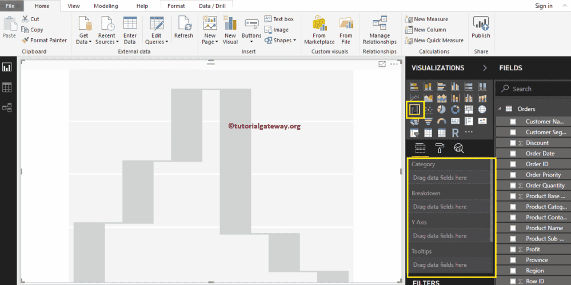Switch to the Format ribbon tab
571x285 pixels.
coord(176,6)
